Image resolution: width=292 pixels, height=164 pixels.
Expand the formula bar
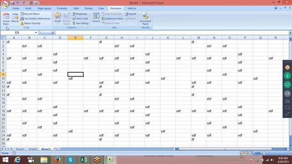(x=290, y=33)
